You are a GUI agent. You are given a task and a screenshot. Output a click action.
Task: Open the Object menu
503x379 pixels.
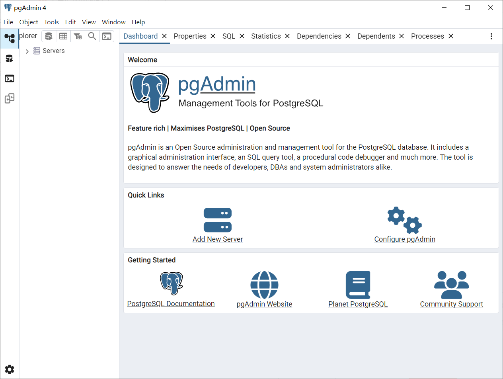29,22
